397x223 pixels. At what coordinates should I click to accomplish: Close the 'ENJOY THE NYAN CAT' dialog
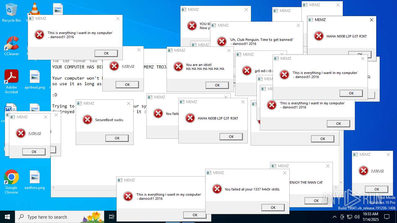coord(328,166)
